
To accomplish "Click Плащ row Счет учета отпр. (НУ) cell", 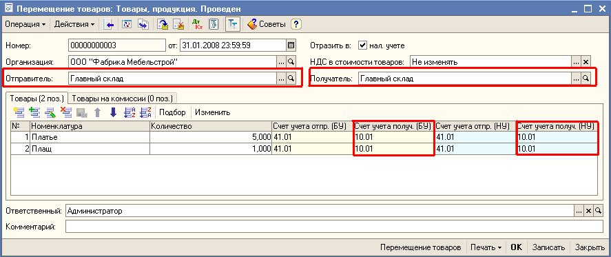I will coord(475,149).
